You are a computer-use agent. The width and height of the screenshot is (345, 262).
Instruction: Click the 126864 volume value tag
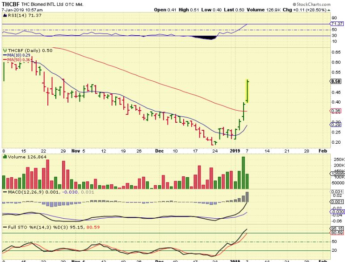[337, 174]
